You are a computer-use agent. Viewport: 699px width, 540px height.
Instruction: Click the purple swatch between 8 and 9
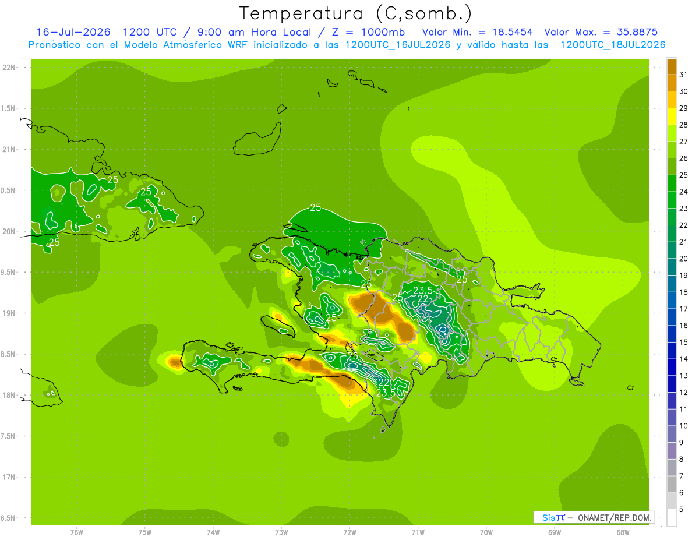[672, 451]
